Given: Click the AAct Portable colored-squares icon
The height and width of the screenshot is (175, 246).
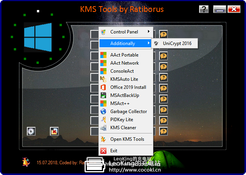Looking at the screenshot, I should point(103,55).
